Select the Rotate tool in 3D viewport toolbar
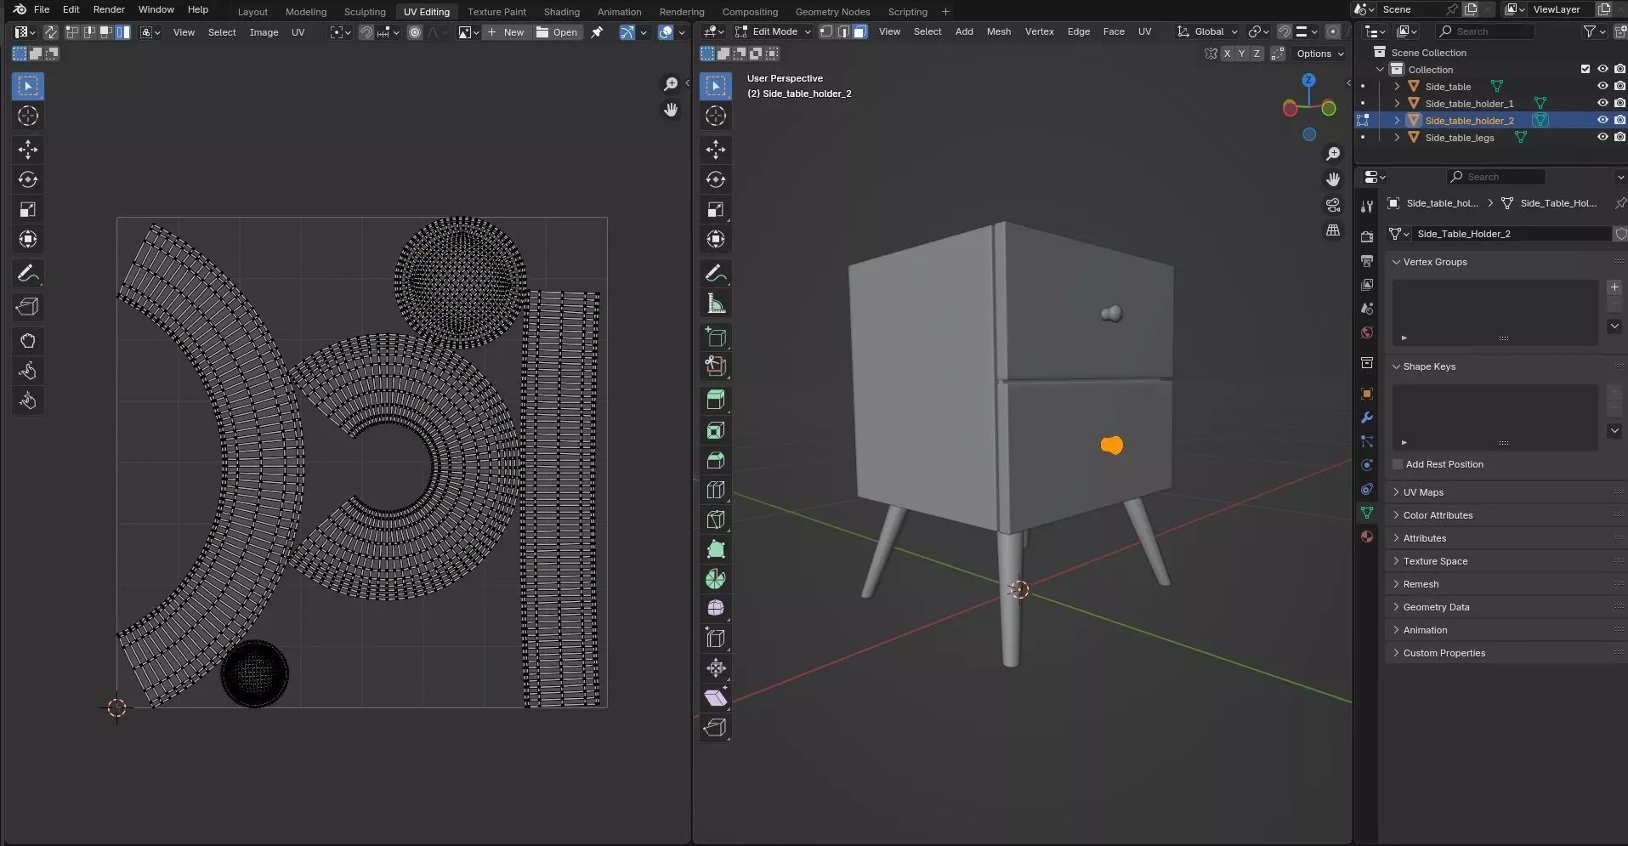1628x846 pixels. pos(716,179)
